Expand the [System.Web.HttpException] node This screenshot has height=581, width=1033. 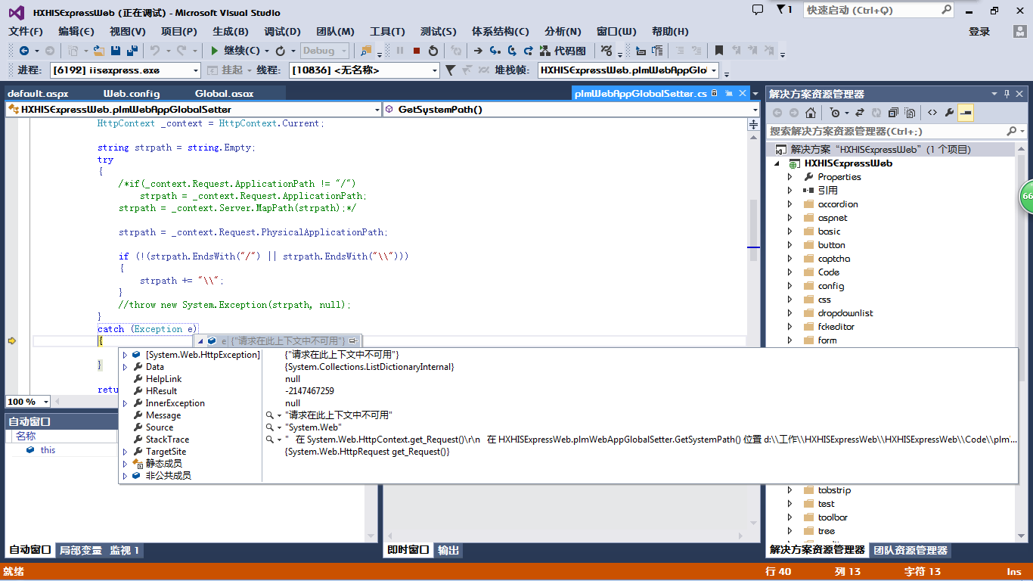pyautogui.click(x=125, y=355)
